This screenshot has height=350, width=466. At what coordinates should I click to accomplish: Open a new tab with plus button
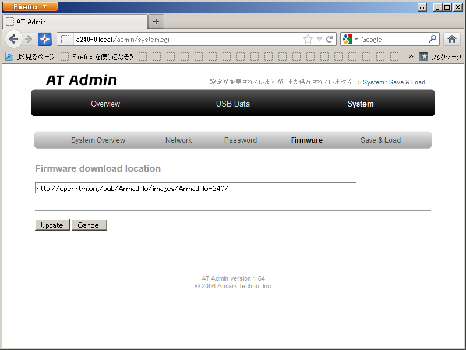[x=156, y=22]
